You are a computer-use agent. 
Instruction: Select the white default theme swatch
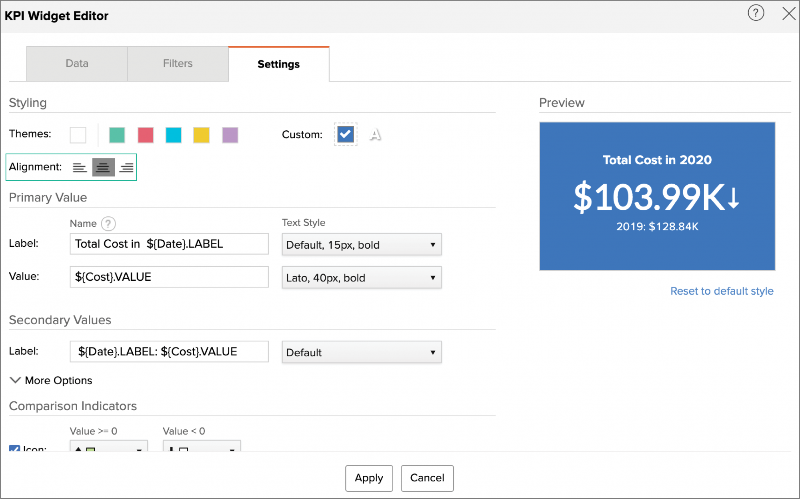pos(78,135)
